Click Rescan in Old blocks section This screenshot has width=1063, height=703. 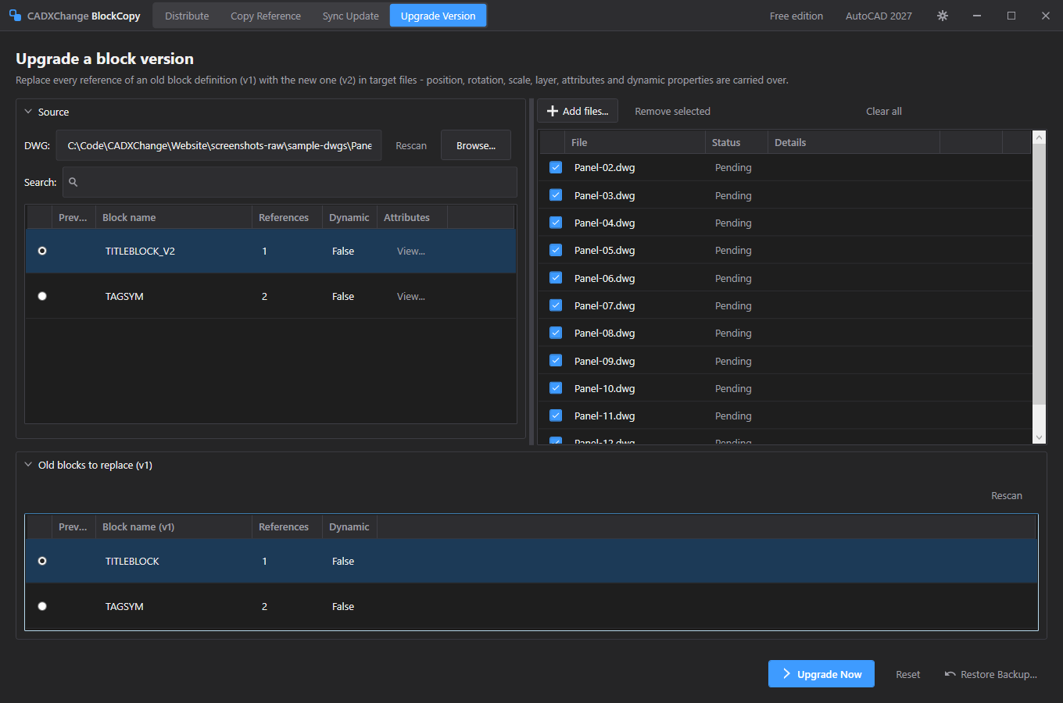(x=1007, y=495)
